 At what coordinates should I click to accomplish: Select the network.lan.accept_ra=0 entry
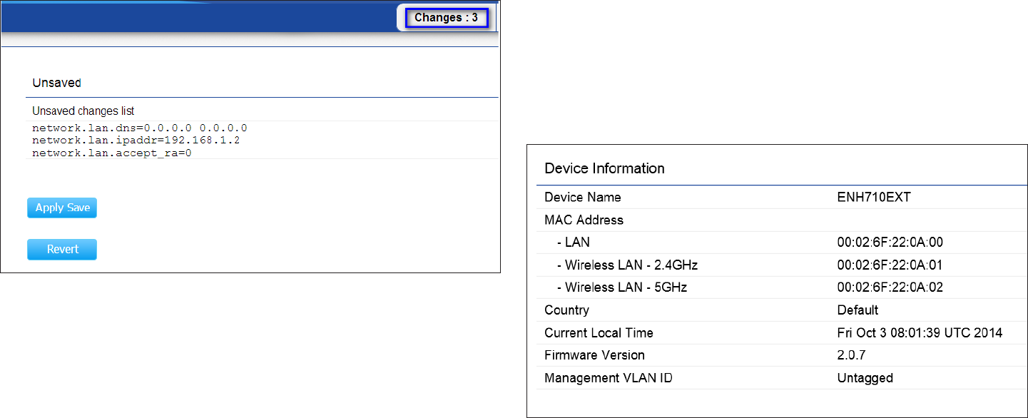(x=112, y=153)
